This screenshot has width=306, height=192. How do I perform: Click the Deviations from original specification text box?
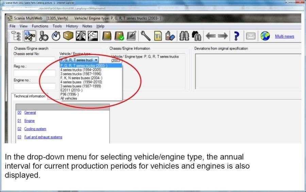[x=248, y=72]
